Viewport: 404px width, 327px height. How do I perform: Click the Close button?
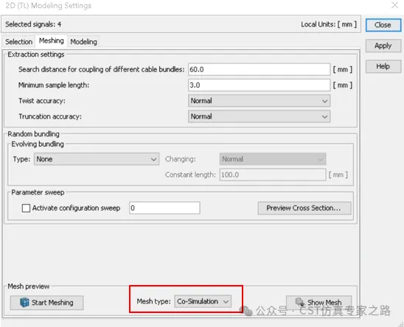383,25
